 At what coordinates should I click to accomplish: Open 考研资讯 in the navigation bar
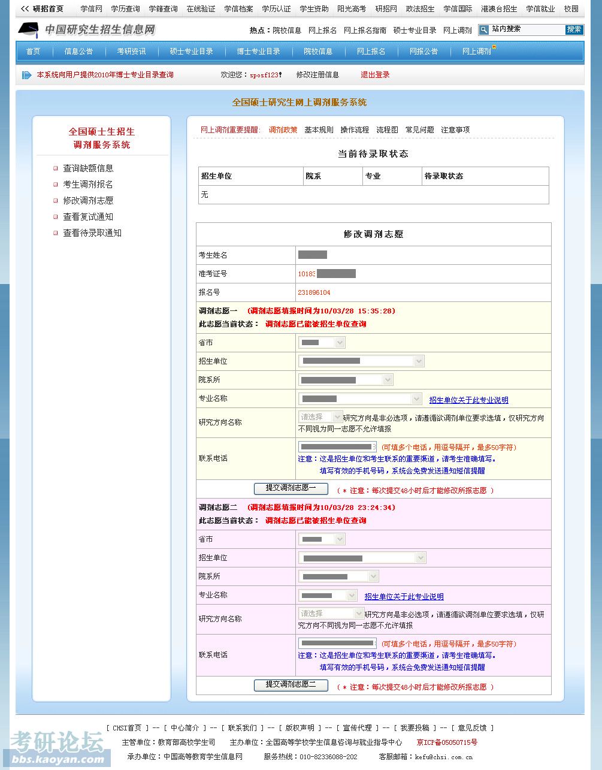tap(132, 52)
